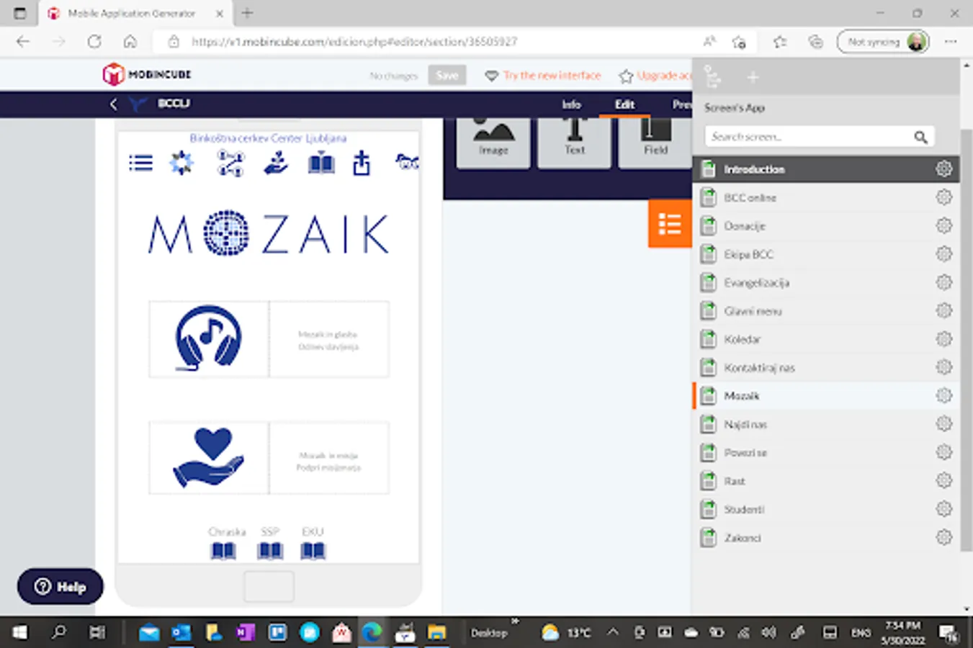Image resolution: width=973 pixels, height=648 pixels.
Task: Open the Help button
Action: click(x=60, y=587)
